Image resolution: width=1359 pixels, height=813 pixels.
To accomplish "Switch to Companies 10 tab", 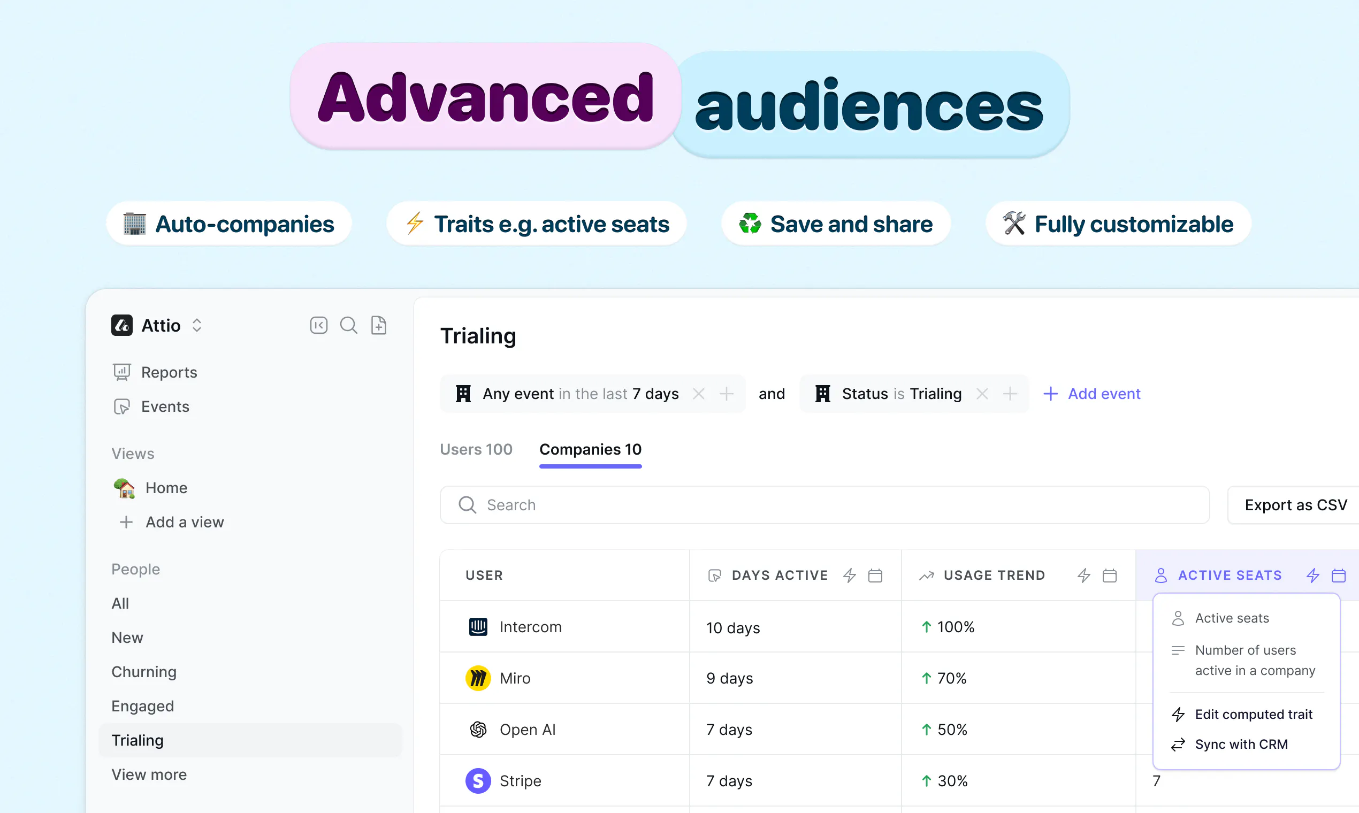I will coord(590,449).
